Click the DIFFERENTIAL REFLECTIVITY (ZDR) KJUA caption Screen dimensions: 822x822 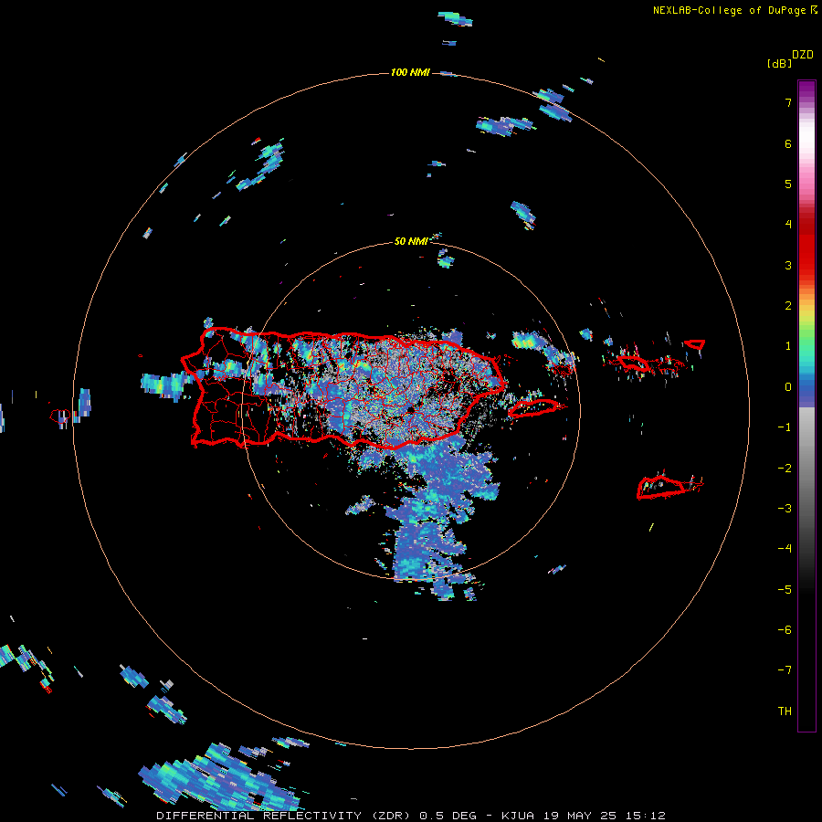click(411, 816)
